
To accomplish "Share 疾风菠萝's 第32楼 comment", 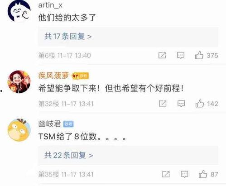I will [x=163, y=104].
